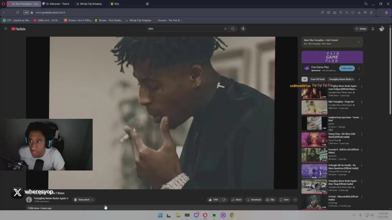Open the YouTube notifications bell
Screen dimensions: 392x220
click(373, 29)
